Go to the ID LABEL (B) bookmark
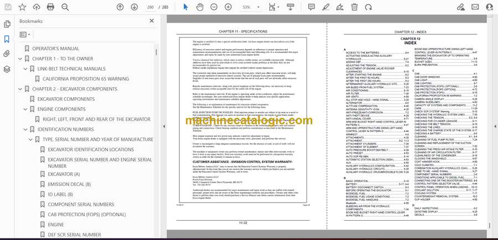 pyautogui.click(x=60, y=194)
